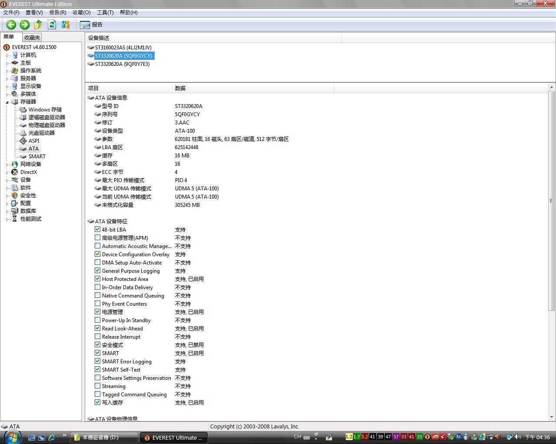Toggle the SMART Self-Test checkbox
Screen dimensions: 556x444
[98, 369]
